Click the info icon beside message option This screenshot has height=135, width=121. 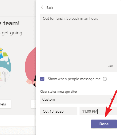[x=105, y=79]
